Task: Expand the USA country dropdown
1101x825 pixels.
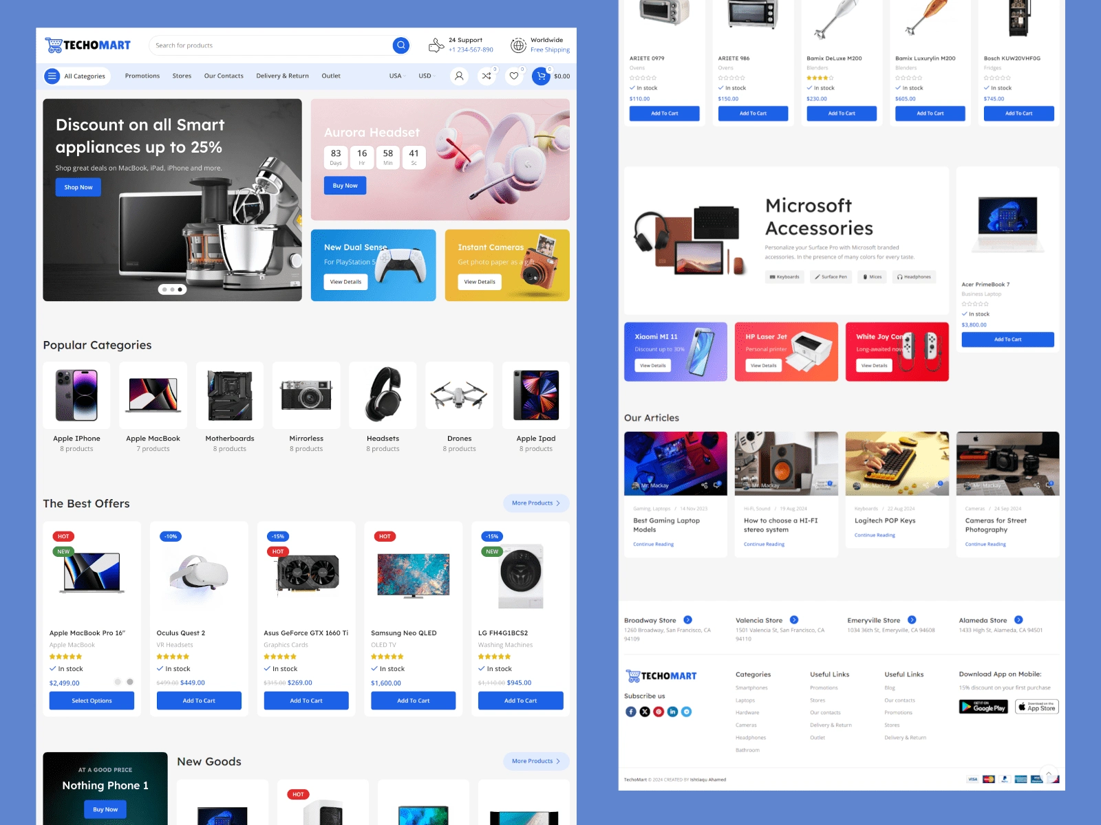Action: (398, 76)
